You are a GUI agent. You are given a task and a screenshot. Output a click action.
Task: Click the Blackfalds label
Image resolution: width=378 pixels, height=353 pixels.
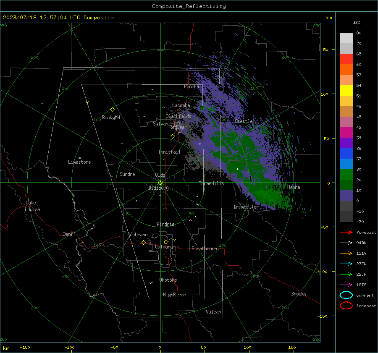pos(178,116)
